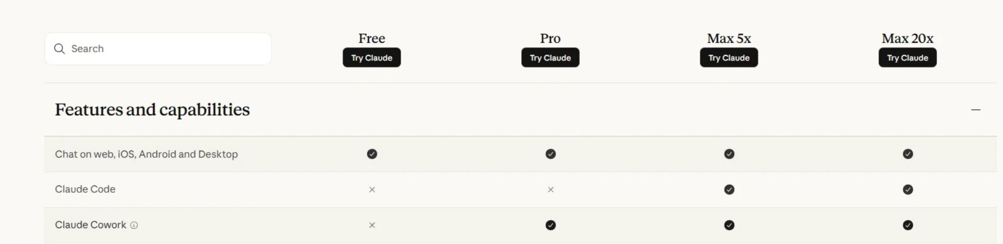
Task: Click the Max 5x checkmark for Chat row
Action: click(729, 154)
